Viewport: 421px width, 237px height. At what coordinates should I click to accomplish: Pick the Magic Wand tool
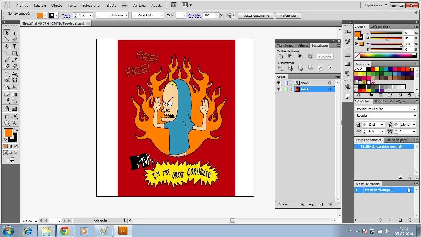coord(7,39)
